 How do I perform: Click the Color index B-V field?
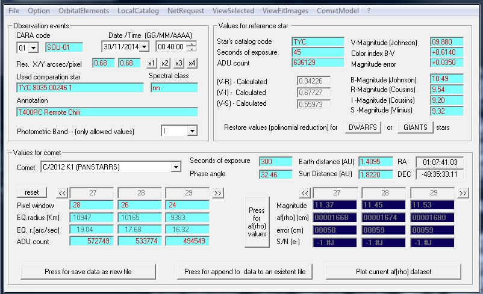coord(447,52)
